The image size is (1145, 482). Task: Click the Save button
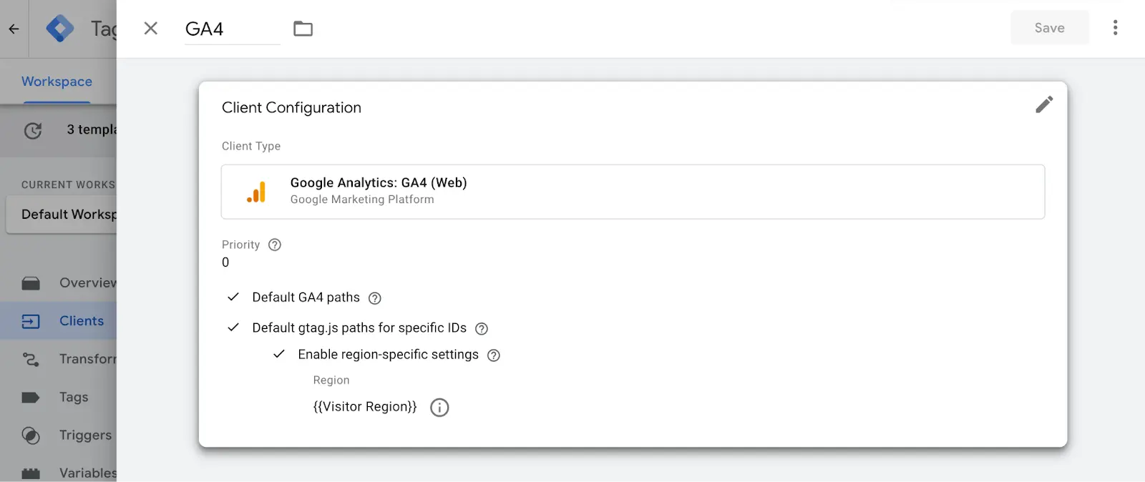(1050, 28)
